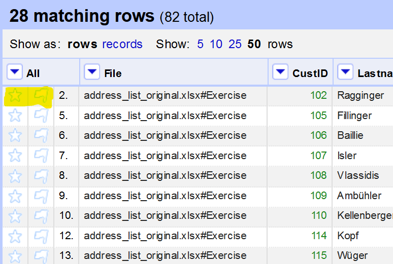This screenshot has height=264, width=393.
Task: Star row 7 for Isler
Action: [x=15, y=155]
